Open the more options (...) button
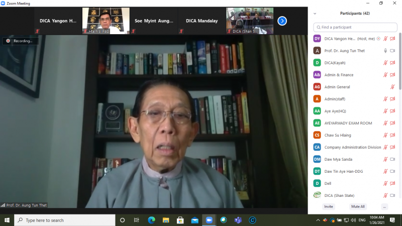 pos(384,206)
